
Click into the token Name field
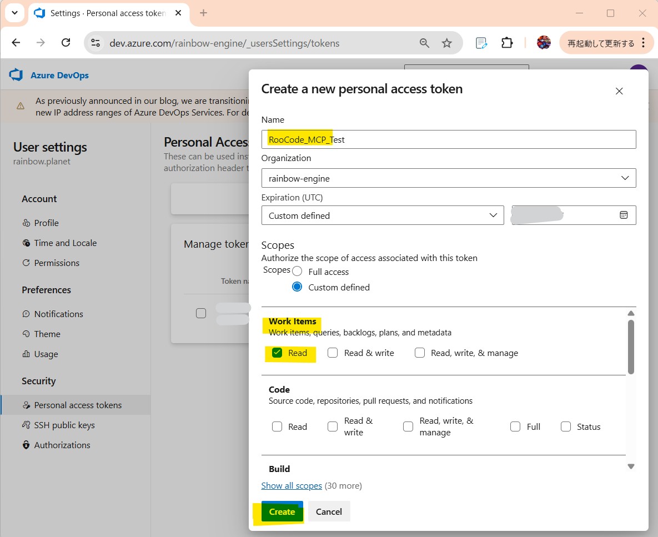tap(449, 139)
